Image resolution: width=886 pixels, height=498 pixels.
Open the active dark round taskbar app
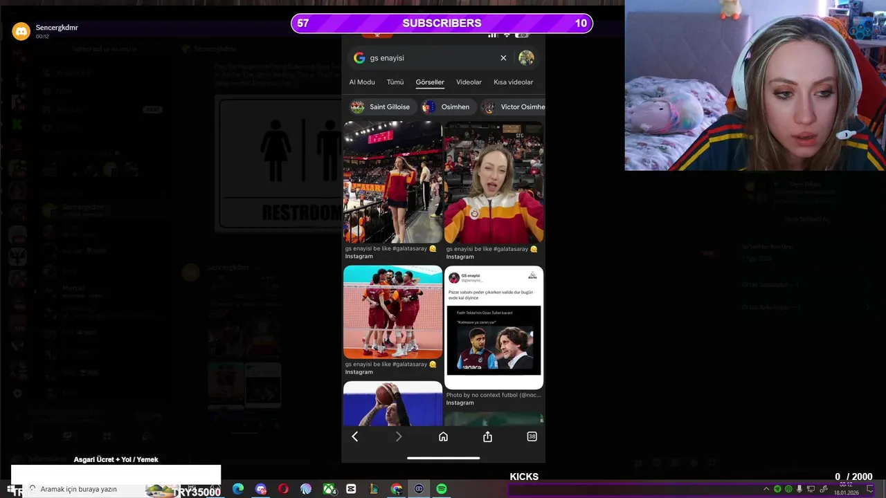[419, 489]
